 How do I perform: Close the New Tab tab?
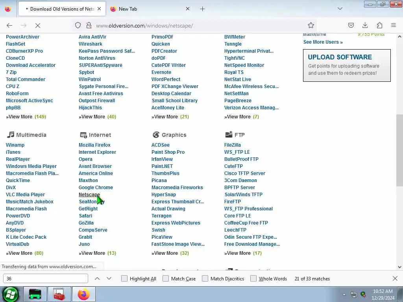click(188, 9)
